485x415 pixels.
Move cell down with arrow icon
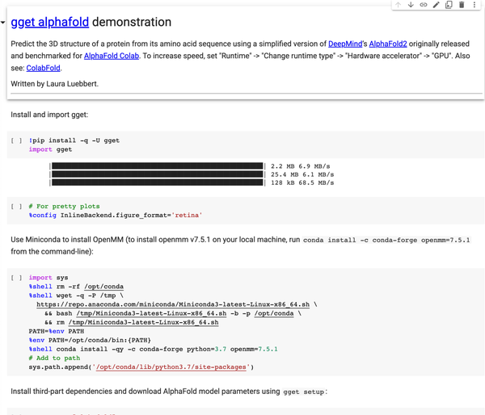point(411,6)
